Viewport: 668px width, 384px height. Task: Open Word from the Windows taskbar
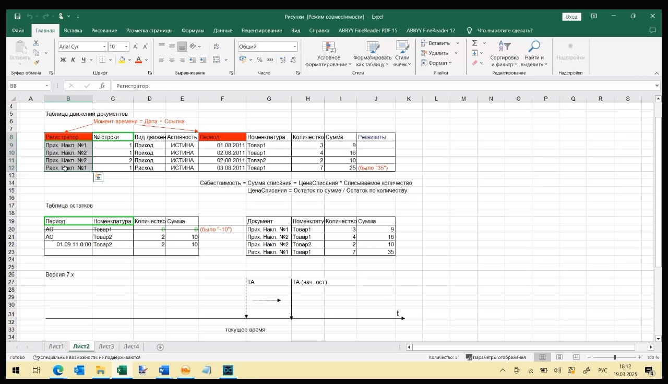pyautogui.click(x=164, y=370)
